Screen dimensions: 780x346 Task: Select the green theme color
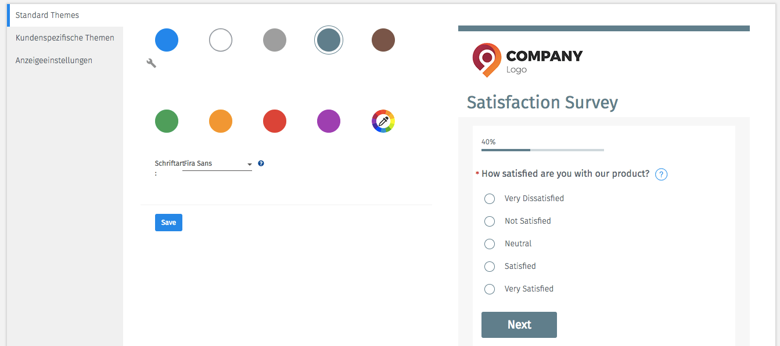click(x=167, y=121)
